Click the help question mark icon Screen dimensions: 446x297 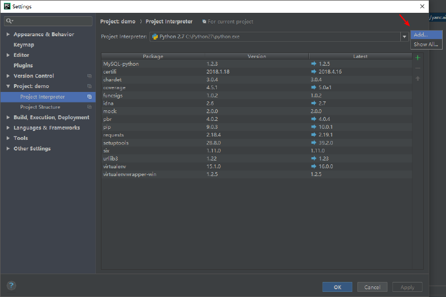tap(11, 285)
